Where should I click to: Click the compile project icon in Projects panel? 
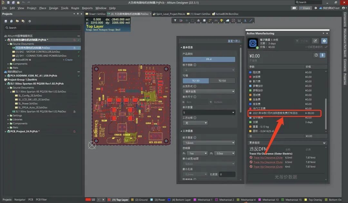[12, 21]
